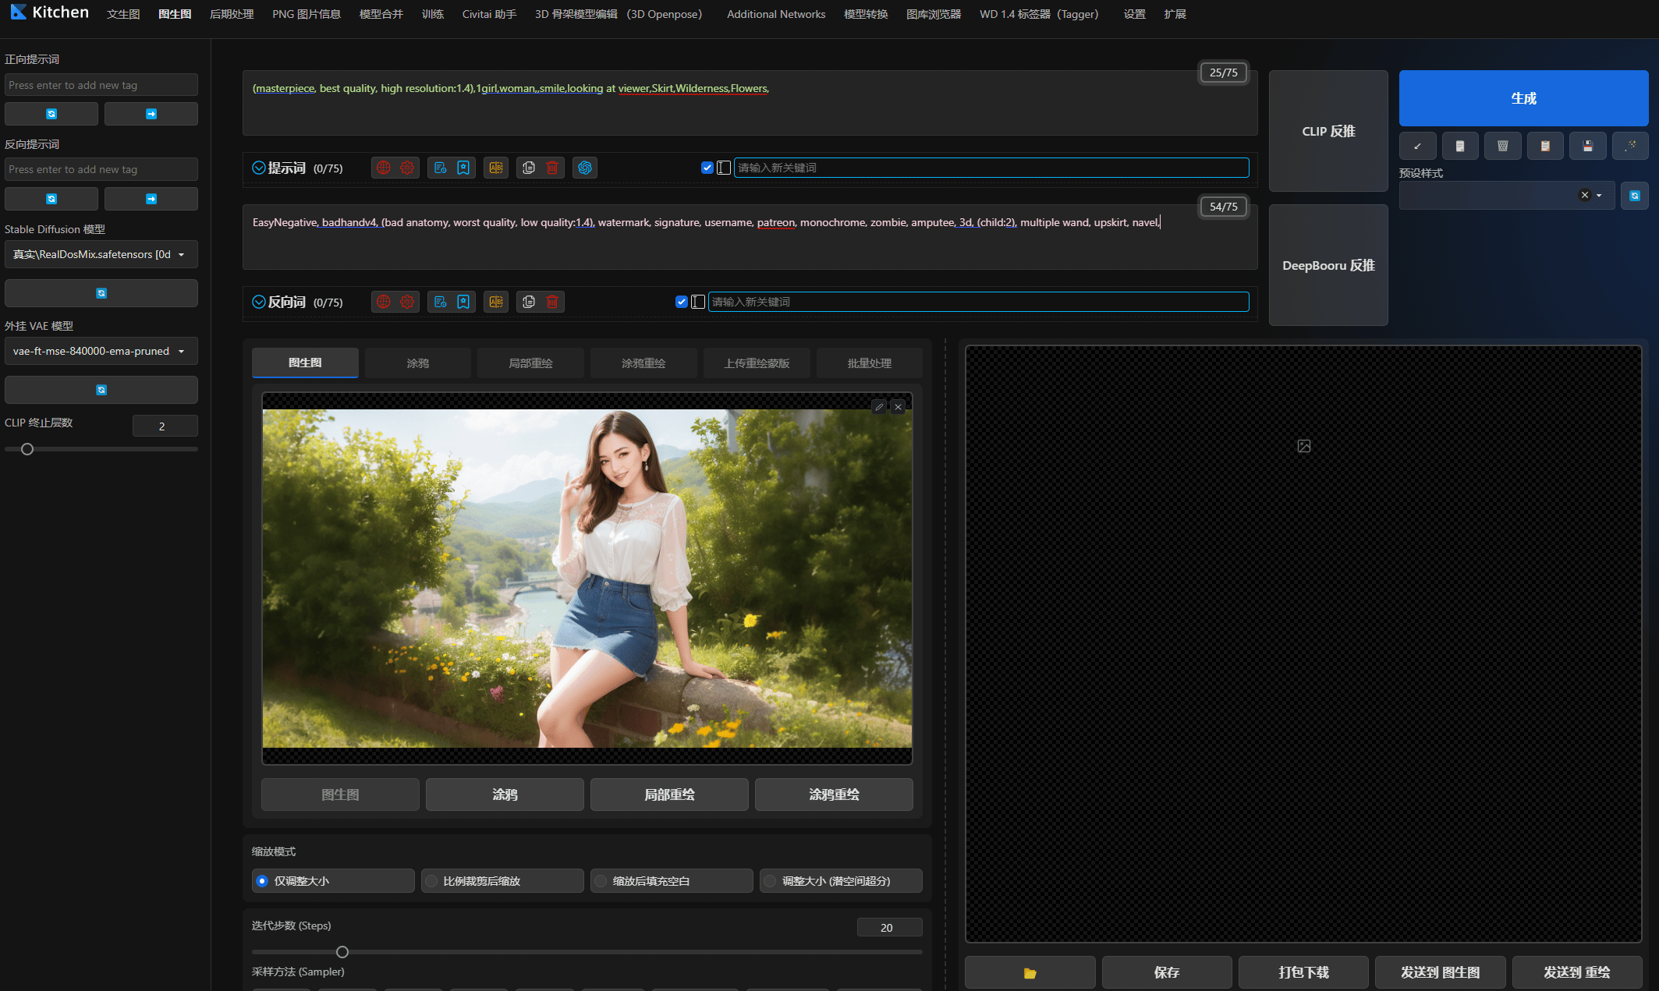This screenshot has width=1659, height=991.
Task: Click the pencil edit icon on the uploaded image
Action: point(879,407)
